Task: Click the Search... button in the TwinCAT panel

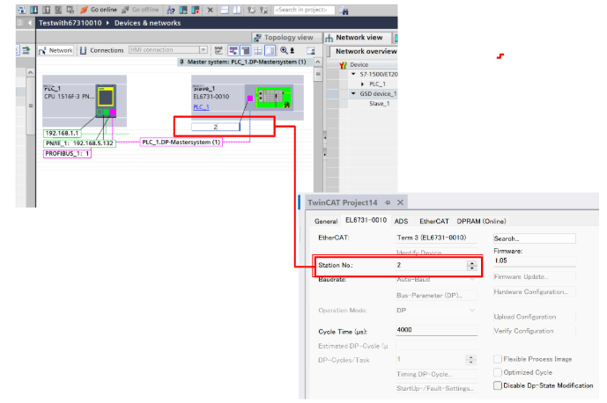Action: pos(534,238)
